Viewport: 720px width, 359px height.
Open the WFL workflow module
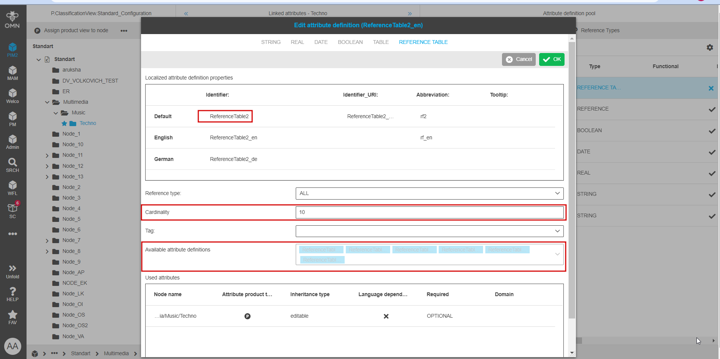13,188
